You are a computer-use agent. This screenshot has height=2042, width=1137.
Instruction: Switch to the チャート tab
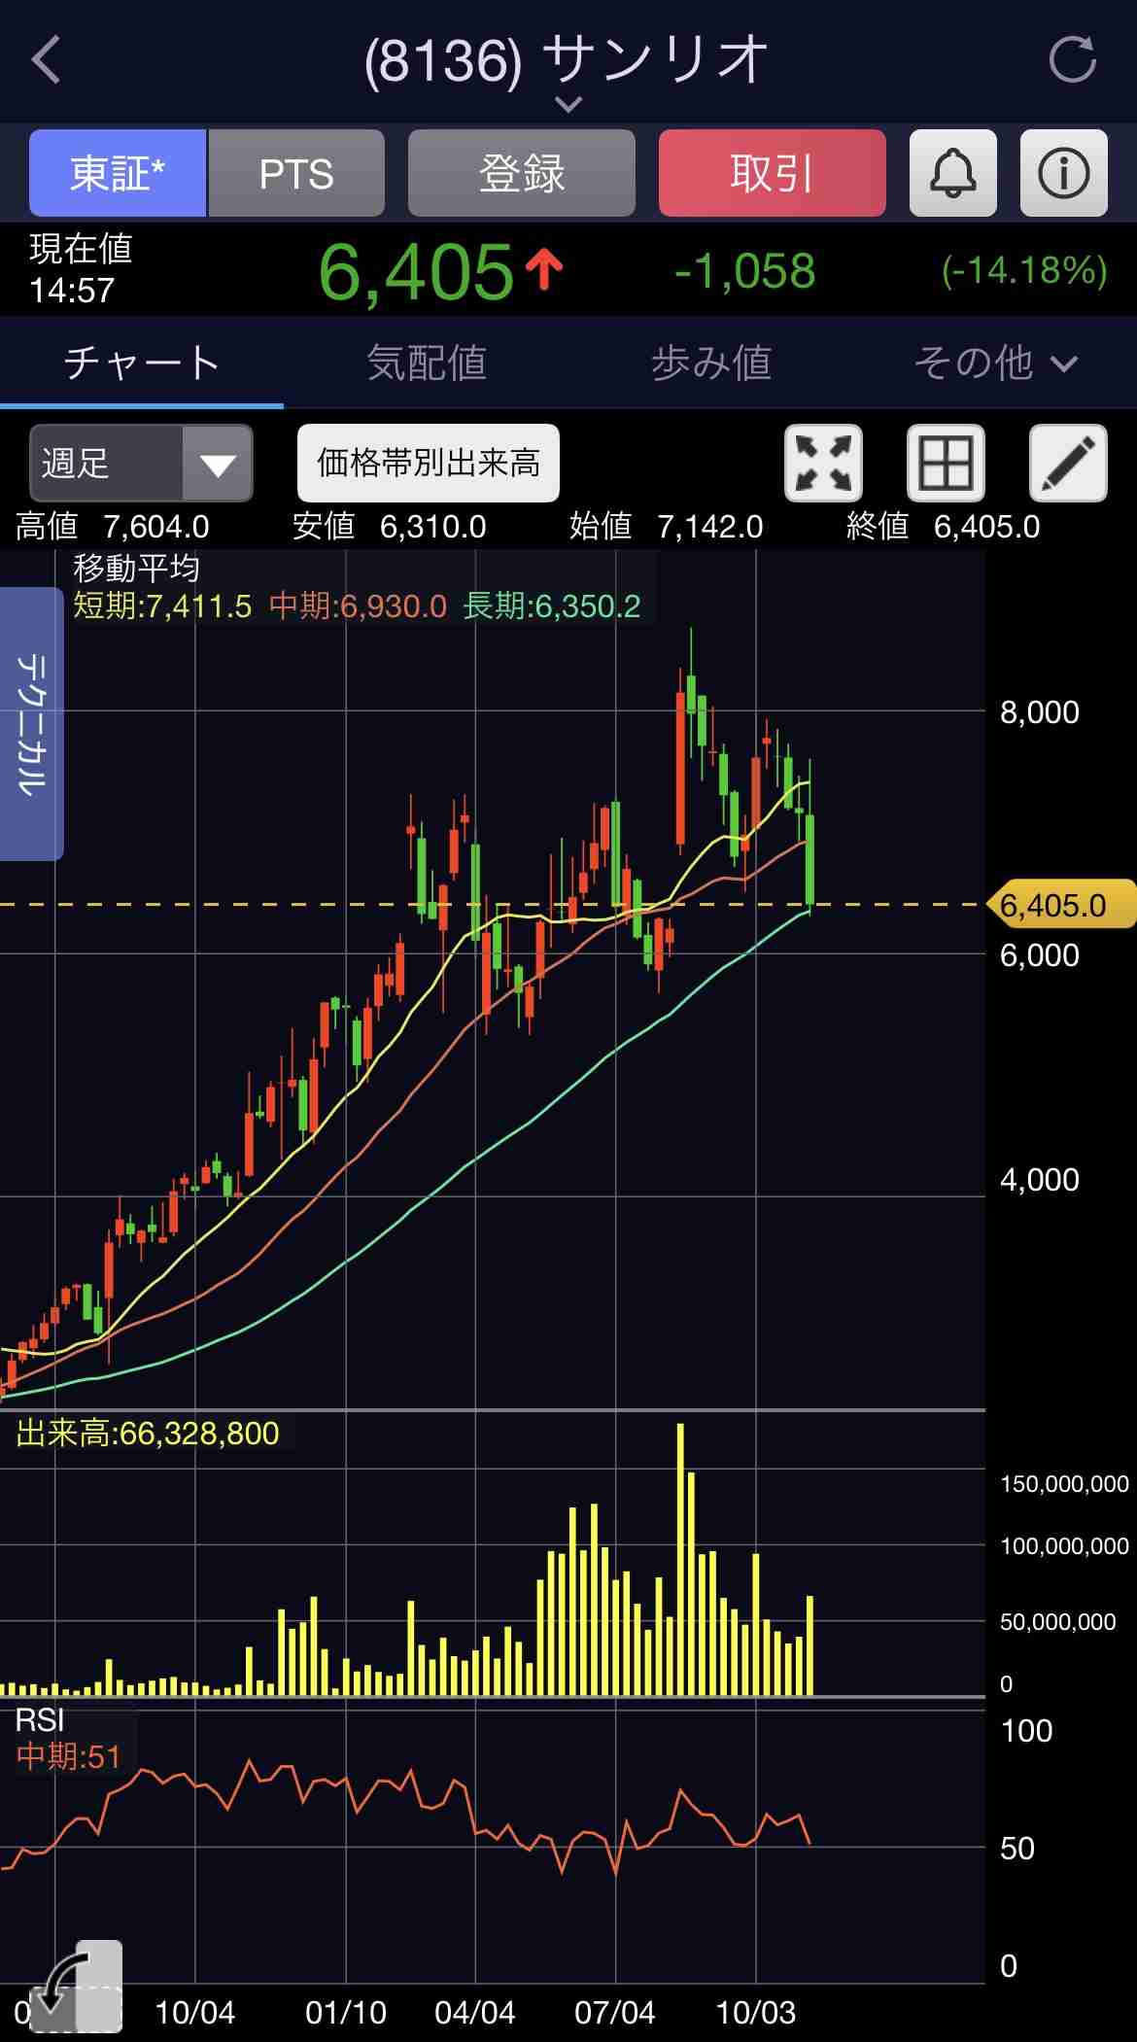(142, 363)
